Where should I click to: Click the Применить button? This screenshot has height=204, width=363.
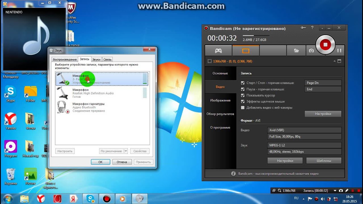(143, 162)
